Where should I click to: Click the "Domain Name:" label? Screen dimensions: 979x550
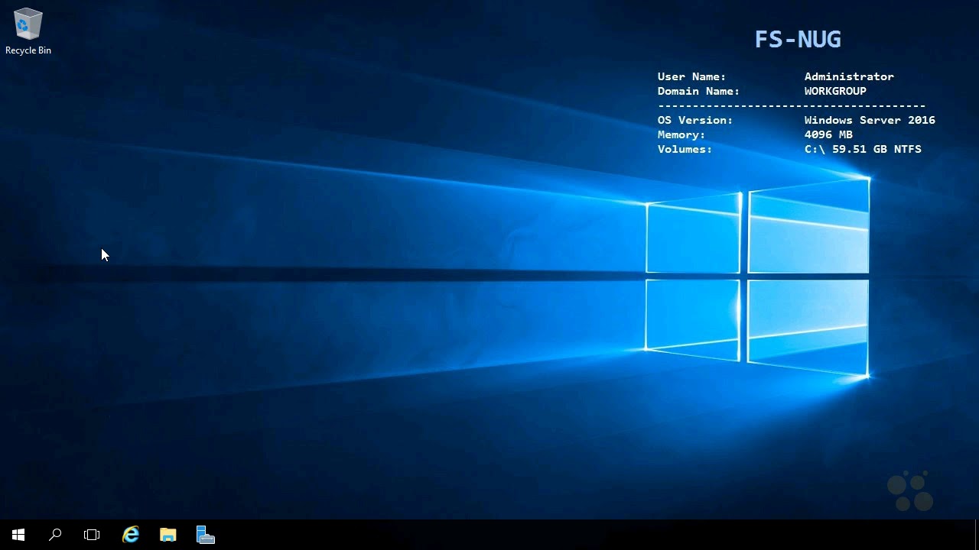tap(698, 91)
